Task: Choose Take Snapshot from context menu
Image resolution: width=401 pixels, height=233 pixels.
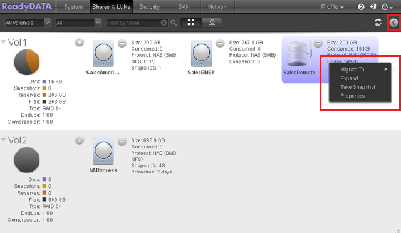Action: coord(360,87)
